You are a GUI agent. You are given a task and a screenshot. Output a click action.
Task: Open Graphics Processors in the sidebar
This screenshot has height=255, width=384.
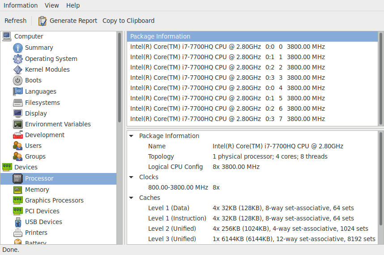click(x=54, y=201)
